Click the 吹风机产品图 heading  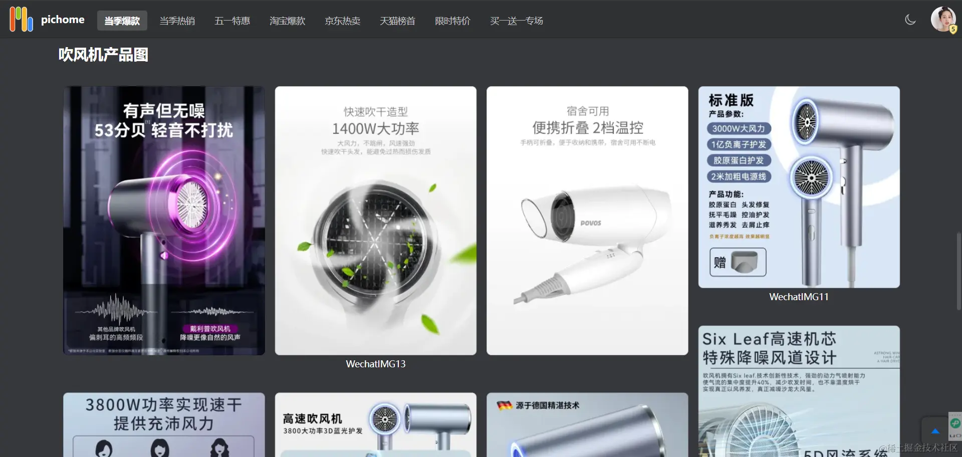click(x=103, y=55)
